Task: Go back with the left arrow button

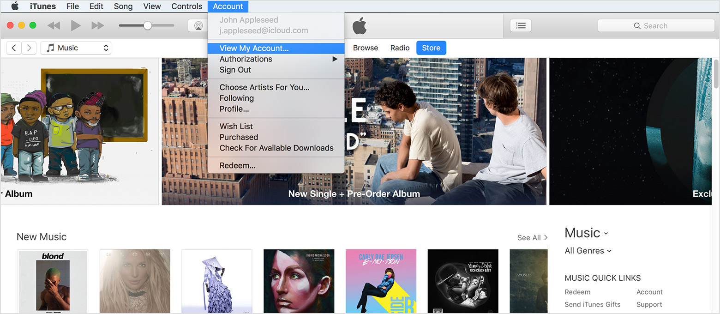Action: click(x=14, y=48)
